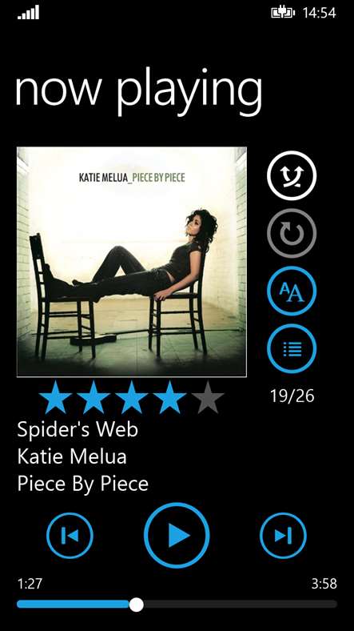Skip to the next track
Screen dimensions: 354x631
(283, 536)
